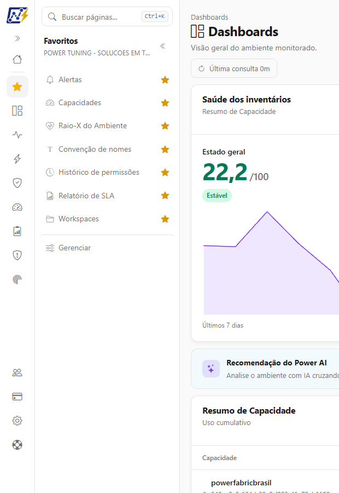Unfavorite Capacidades via its star
This screenshot has width=339, height=493.
pos(165,103)
